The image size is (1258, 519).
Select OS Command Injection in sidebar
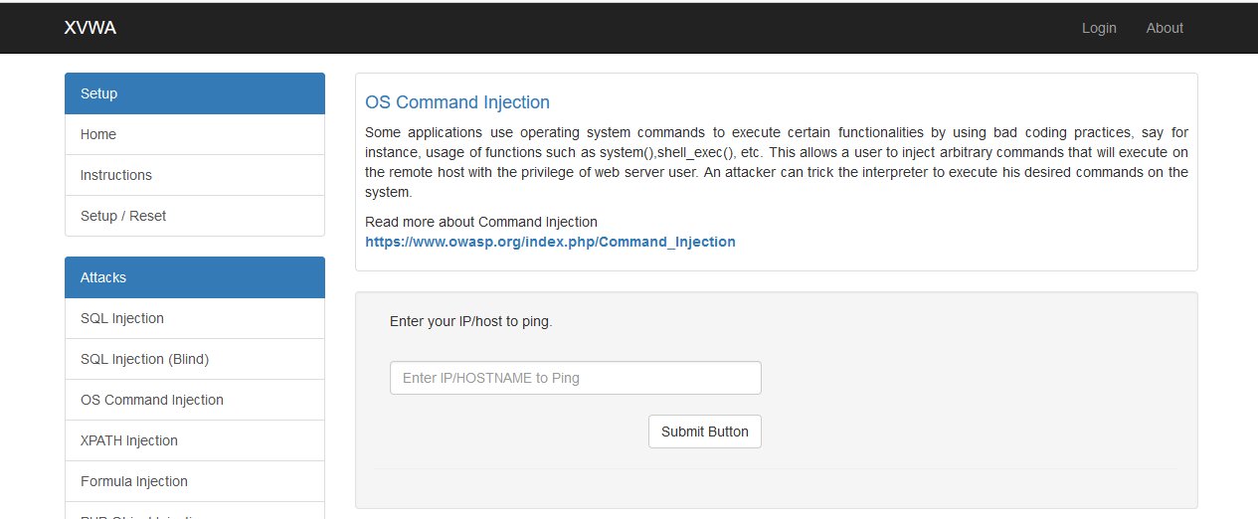tap(195, 400)
